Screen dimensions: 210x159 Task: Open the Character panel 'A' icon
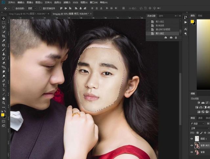[186, 29]
